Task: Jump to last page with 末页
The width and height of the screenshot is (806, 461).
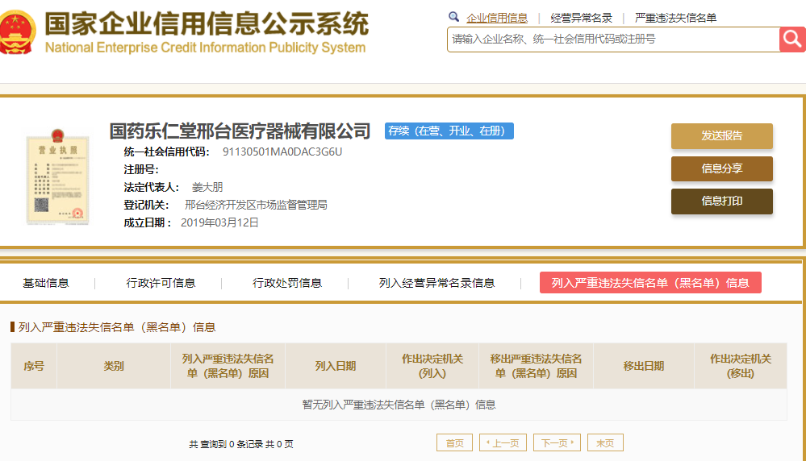Action: click(x=605, y=442)
